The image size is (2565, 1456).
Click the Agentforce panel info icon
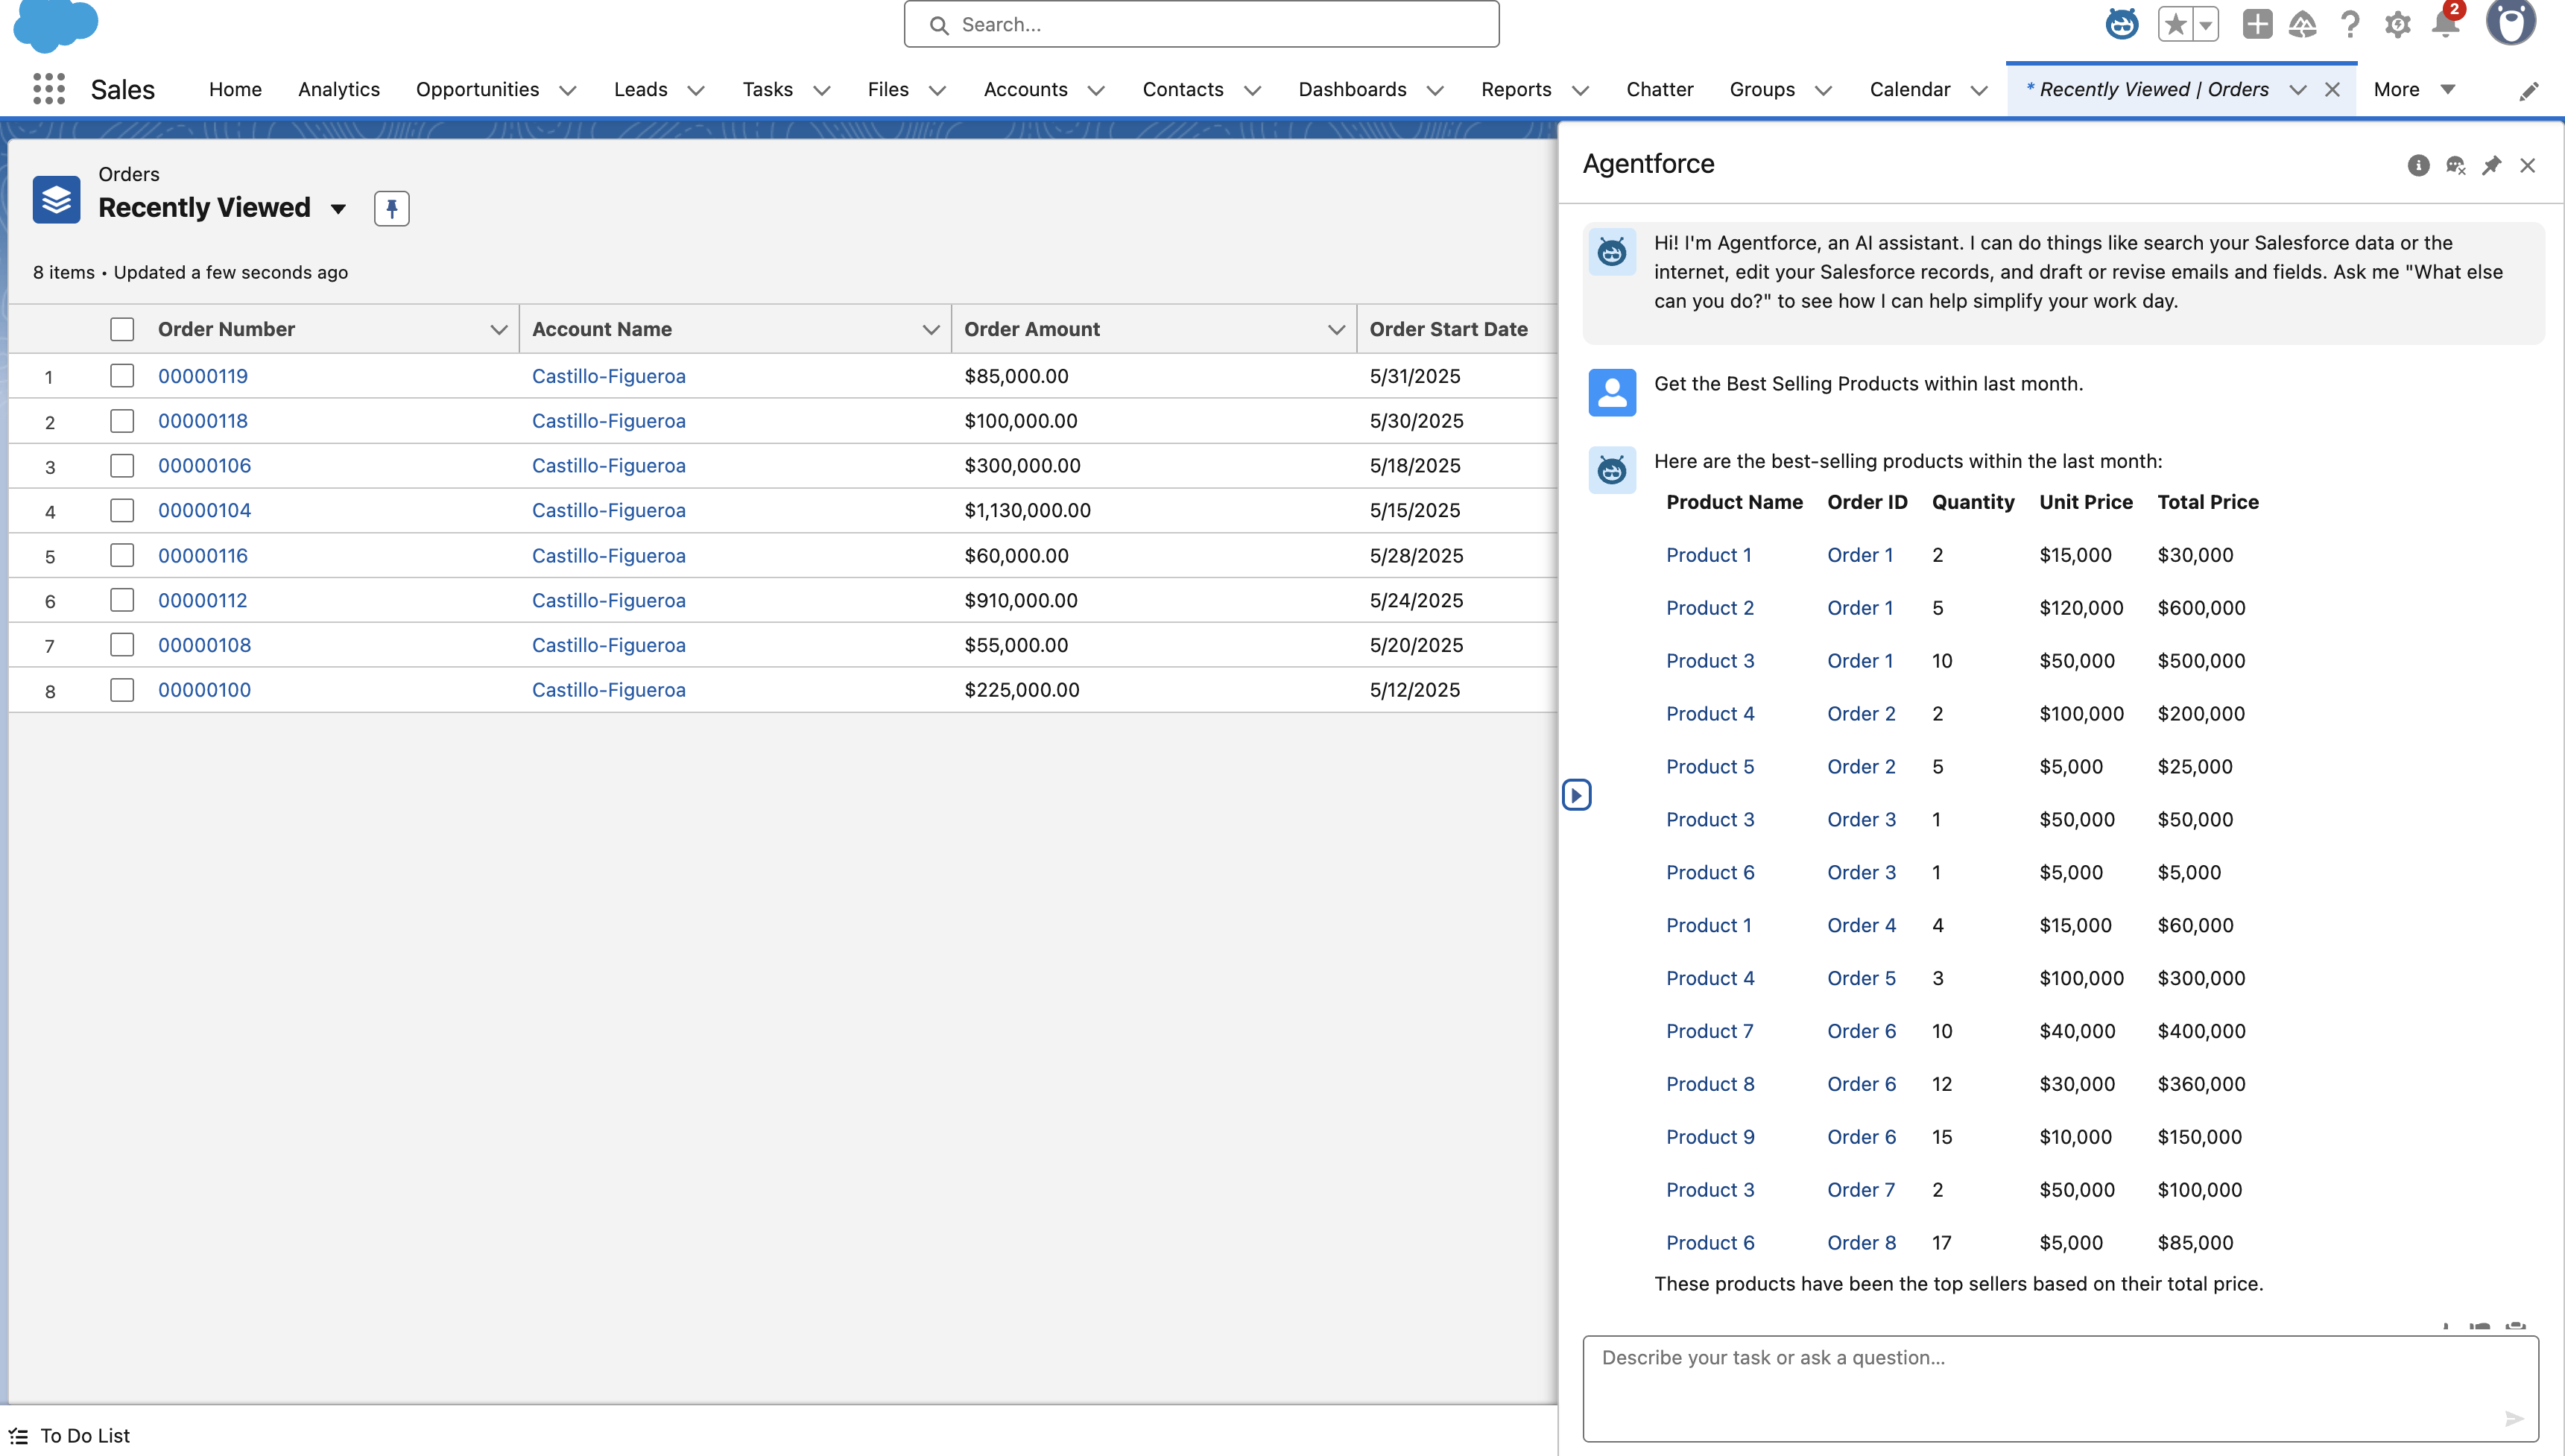[2418, 165]
